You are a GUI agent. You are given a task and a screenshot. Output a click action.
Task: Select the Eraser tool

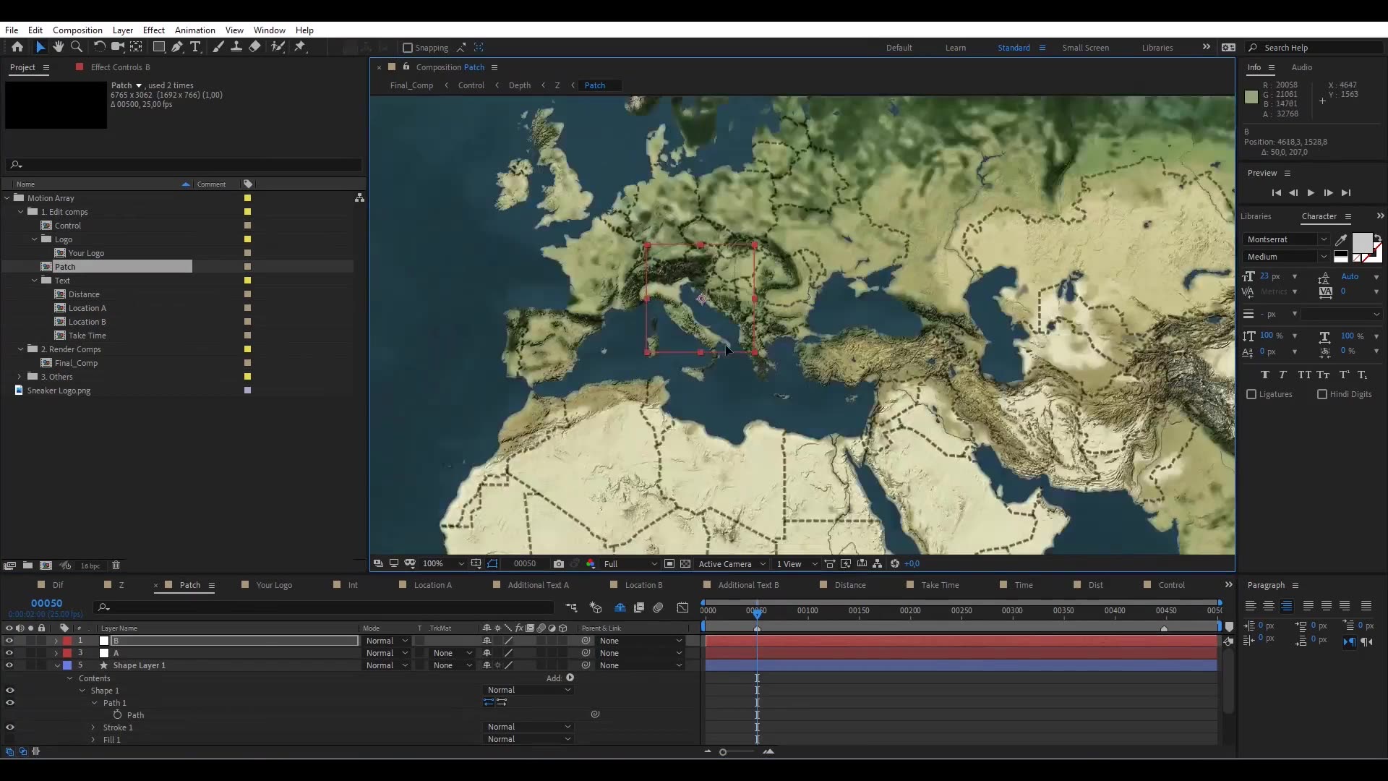[x=254, y=47]
